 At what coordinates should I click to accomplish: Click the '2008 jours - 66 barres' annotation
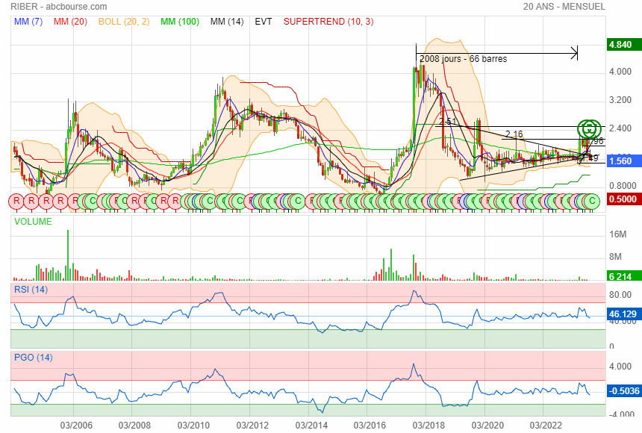pos(463,59)
